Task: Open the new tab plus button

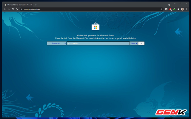Action: pos(36,5)
